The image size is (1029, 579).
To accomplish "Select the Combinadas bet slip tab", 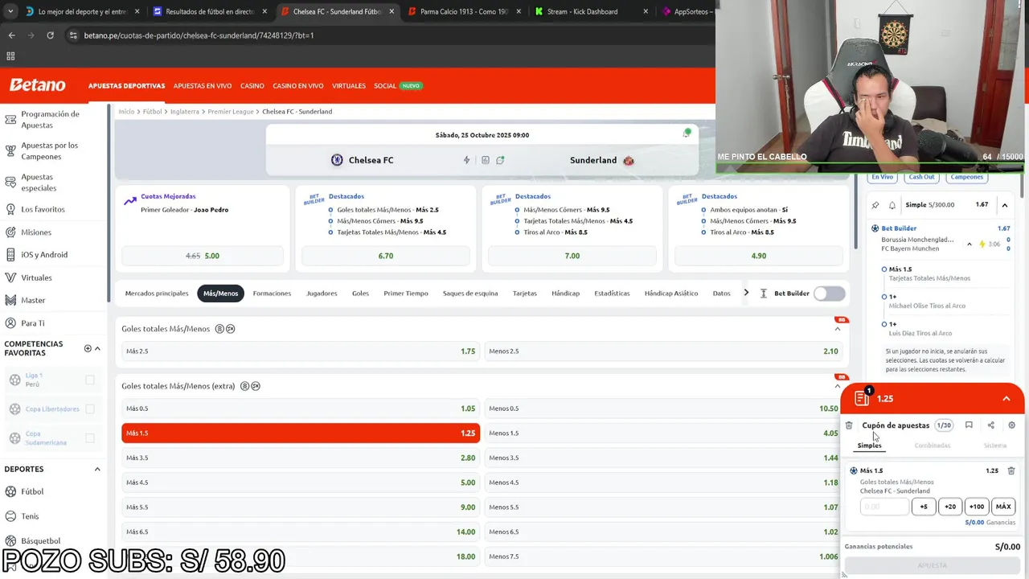I will [933, 446].
